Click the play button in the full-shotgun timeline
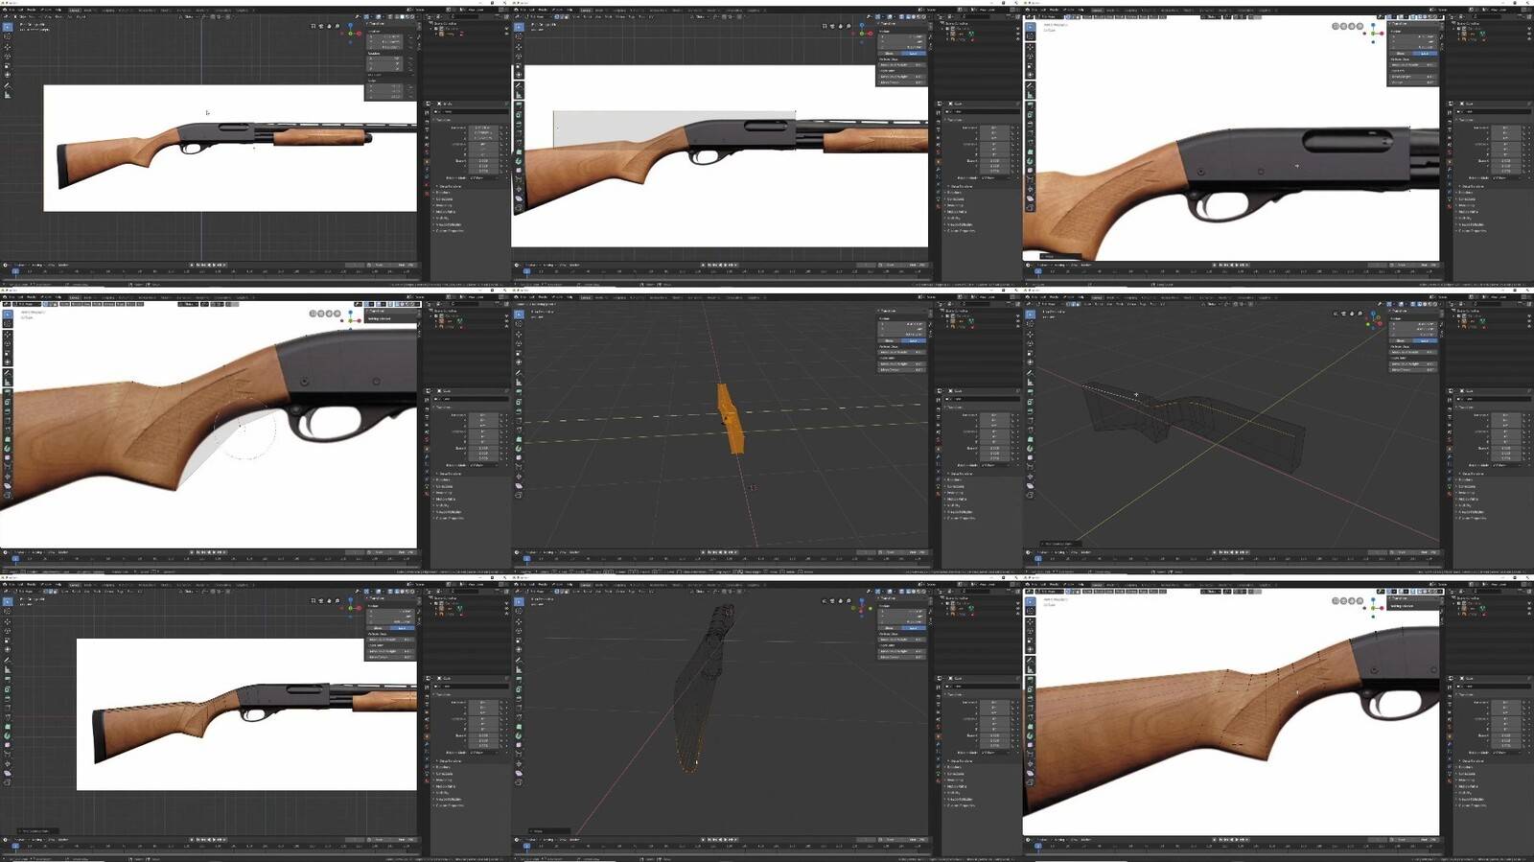The width and height of the screenshot is (1534, 862). click(x=214, y=265)
